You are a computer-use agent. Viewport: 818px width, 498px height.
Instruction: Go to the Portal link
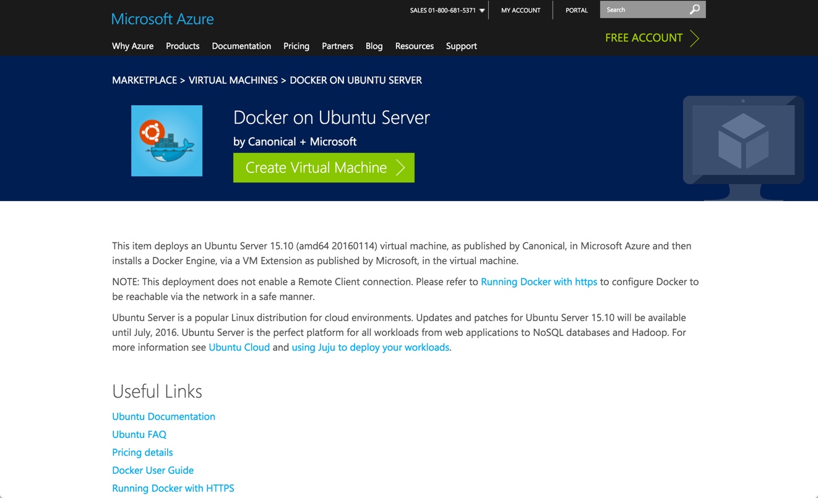click(576, 11)
